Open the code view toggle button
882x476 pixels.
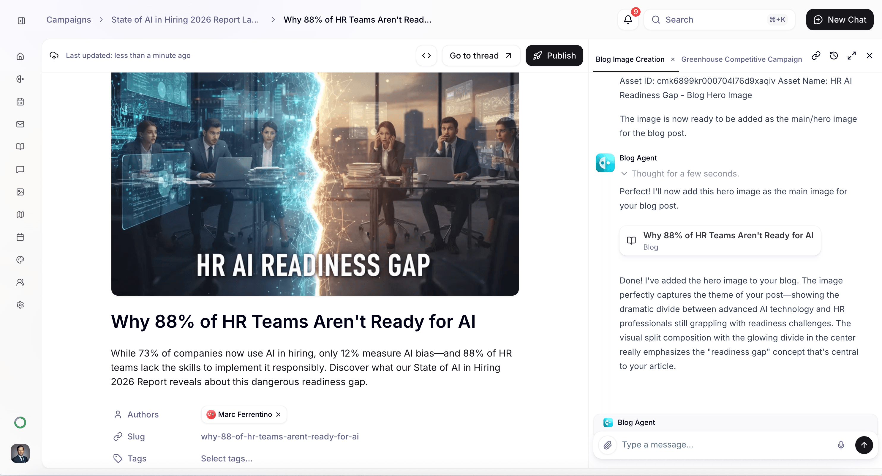coord(426,56)
